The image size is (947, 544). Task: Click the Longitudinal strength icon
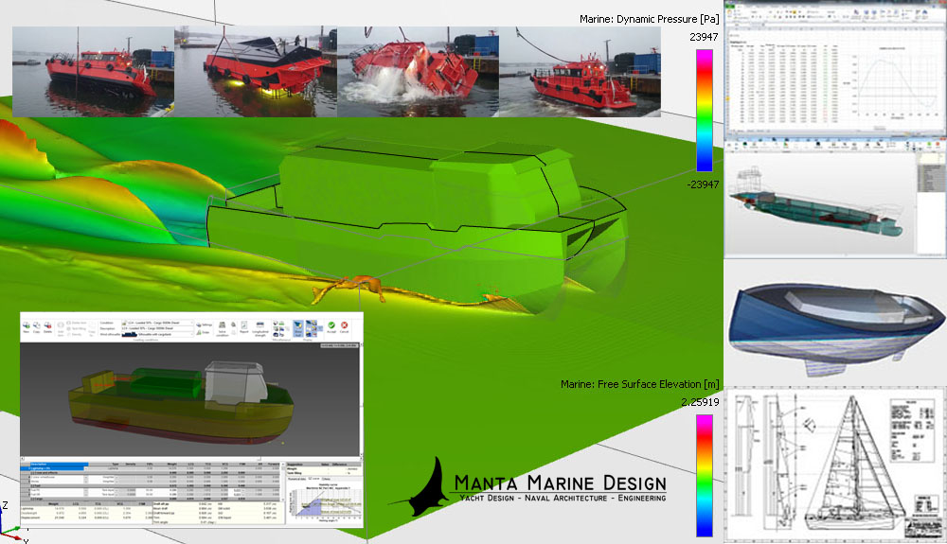click(x=259, y=328)
